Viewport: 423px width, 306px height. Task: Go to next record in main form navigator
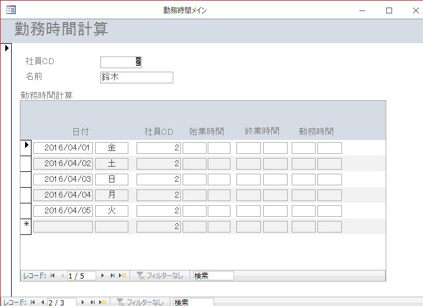tap(83, 302)
